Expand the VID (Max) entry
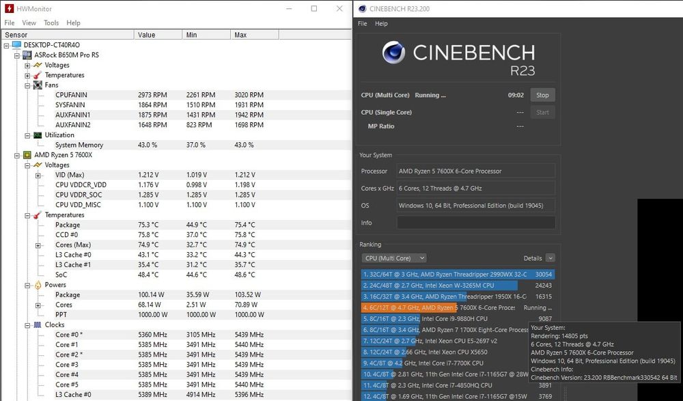Image resolution: width=683 pixels, height=401 pixels. click(38, 175)
